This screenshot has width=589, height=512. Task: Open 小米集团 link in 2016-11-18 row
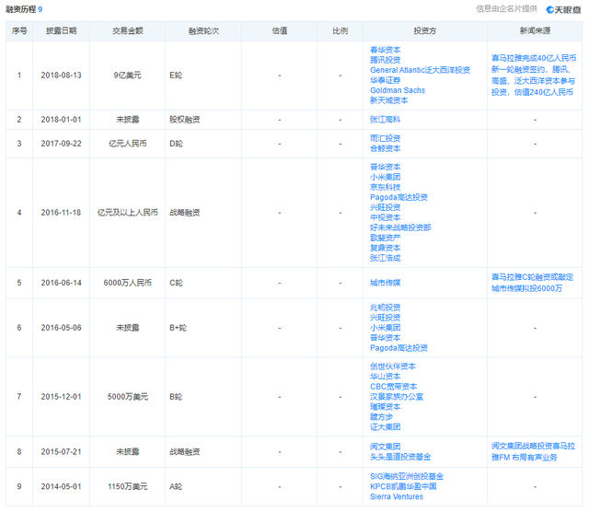tap(385, 177)
